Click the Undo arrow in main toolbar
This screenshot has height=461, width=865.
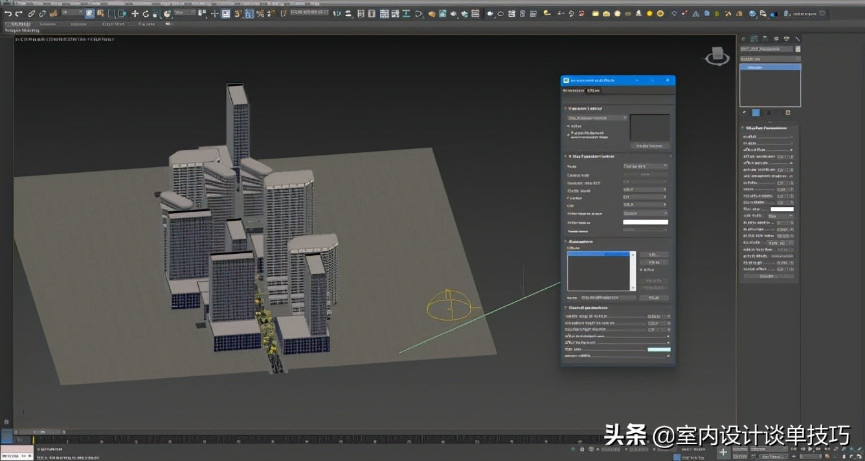click(x=8, y=14)
